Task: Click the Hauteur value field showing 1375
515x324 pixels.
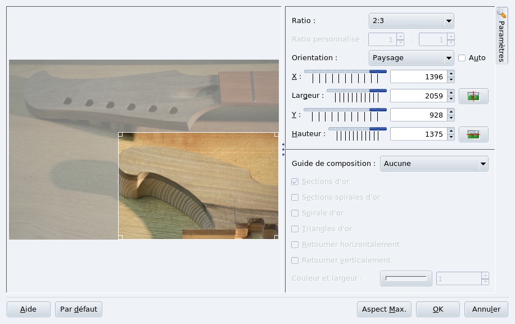Action: (418, 134)
